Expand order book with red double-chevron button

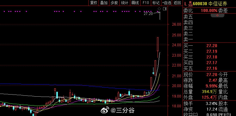217,15
